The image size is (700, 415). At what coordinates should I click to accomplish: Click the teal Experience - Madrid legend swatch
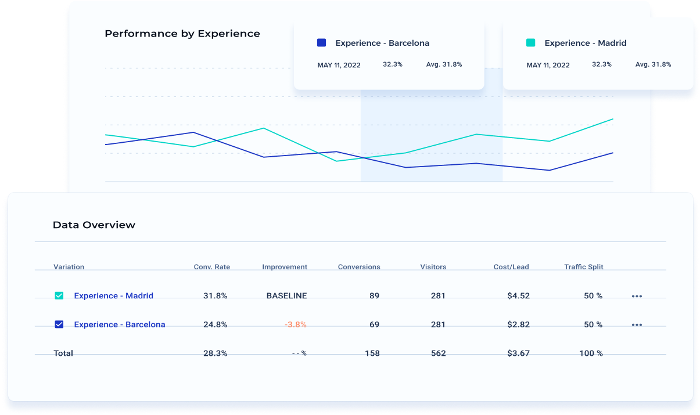530,42
